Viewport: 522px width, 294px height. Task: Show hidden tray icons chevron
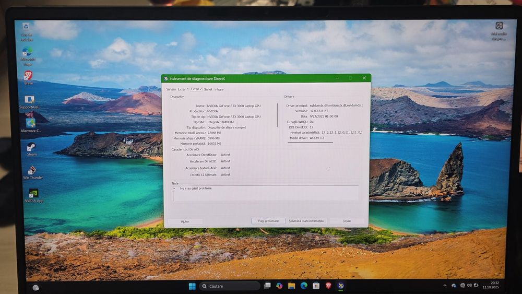tap(445, 285)
